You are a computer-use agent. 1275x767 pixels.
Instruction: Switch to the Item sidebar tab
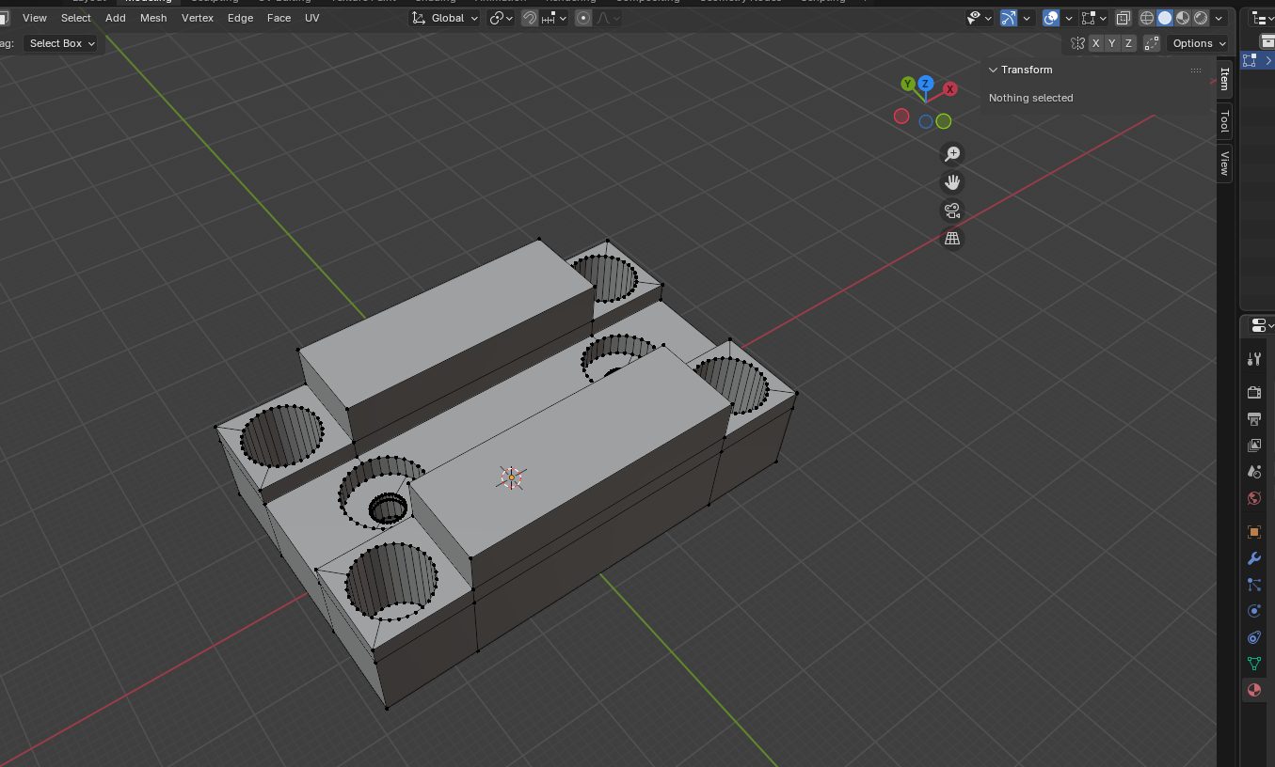(1224, 78)
